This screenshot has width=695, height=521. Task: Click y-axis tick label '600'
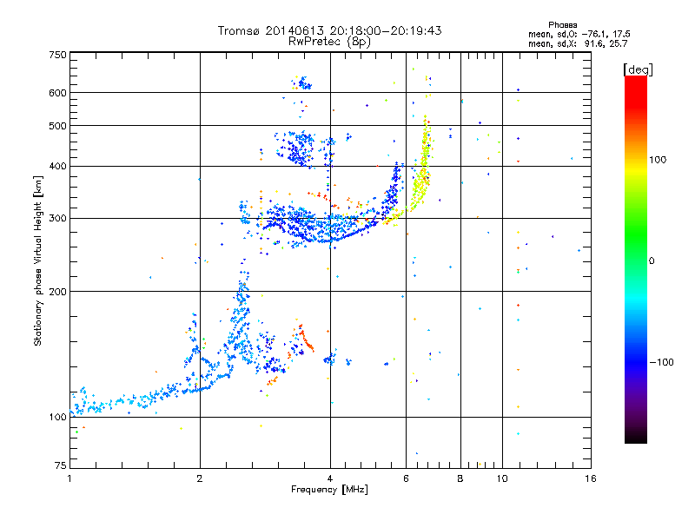pyautogui.click(x=57, y=93)
